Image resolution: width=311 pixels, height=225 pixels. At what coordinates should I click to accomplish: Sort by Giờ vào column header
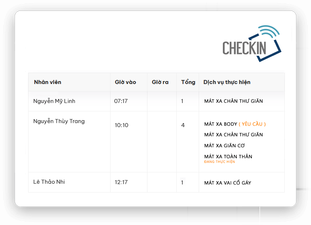point(125,82)
